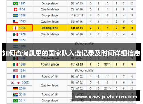Select the '11th of 16' cell in 1958 row
The height and width of the screenshot is (104, 143).
coord(77,16)
